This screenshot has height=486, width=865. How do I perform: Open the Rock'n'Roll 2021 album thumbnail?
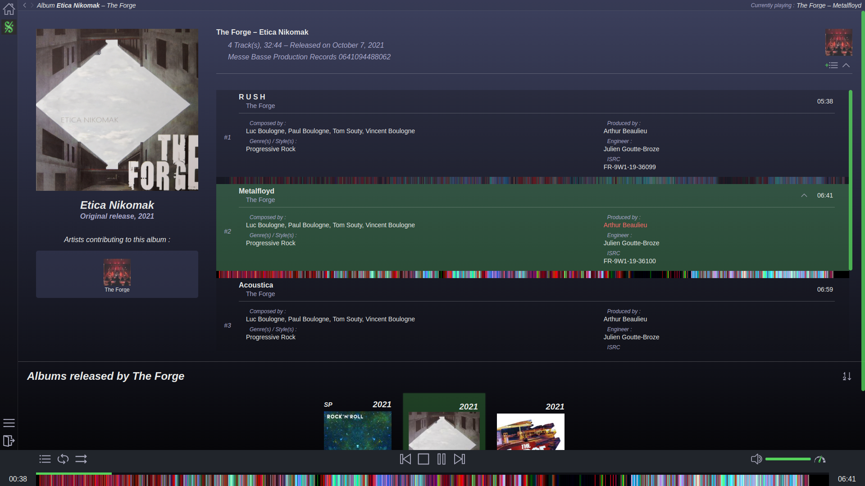click(357, 430)
